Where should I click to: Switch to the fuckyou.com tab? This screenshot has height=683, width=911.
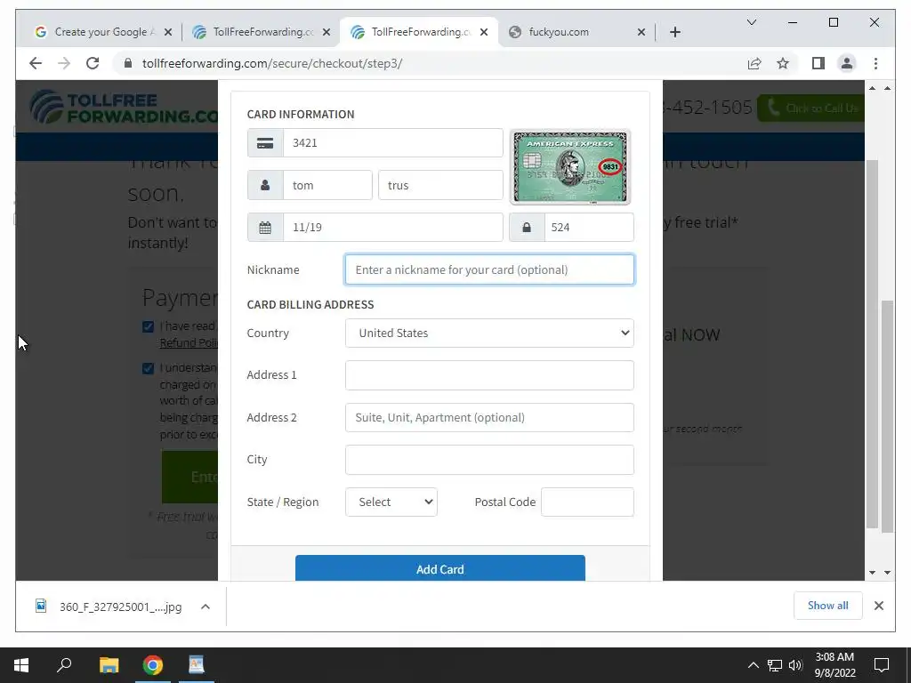coord(577,32)
